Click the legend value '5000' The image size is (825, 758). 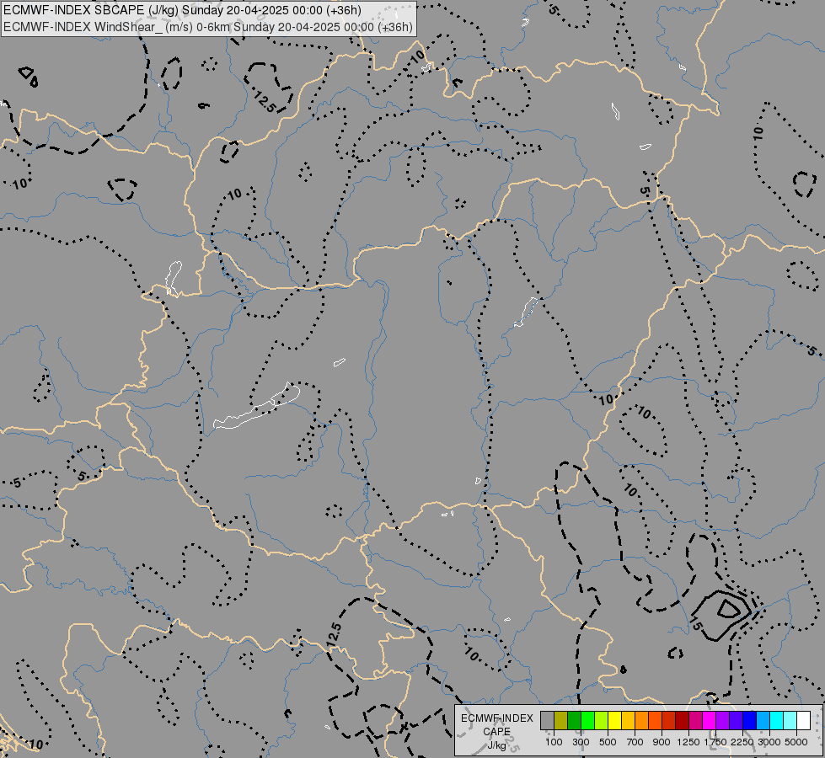pos(796,742)
